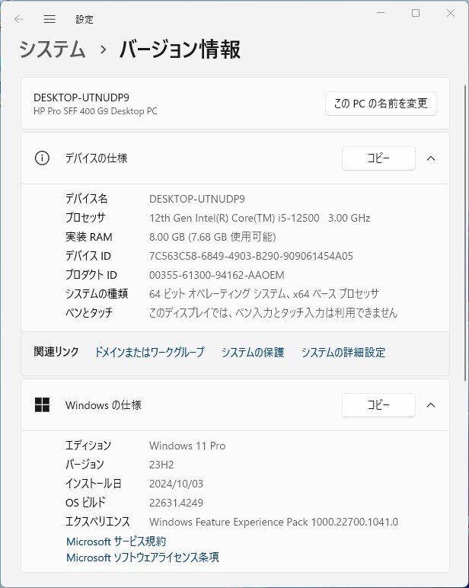Click the バージョン情報 page title
Image resolution: width=469 pixels, height=588 pixels.
click(180, 49)
